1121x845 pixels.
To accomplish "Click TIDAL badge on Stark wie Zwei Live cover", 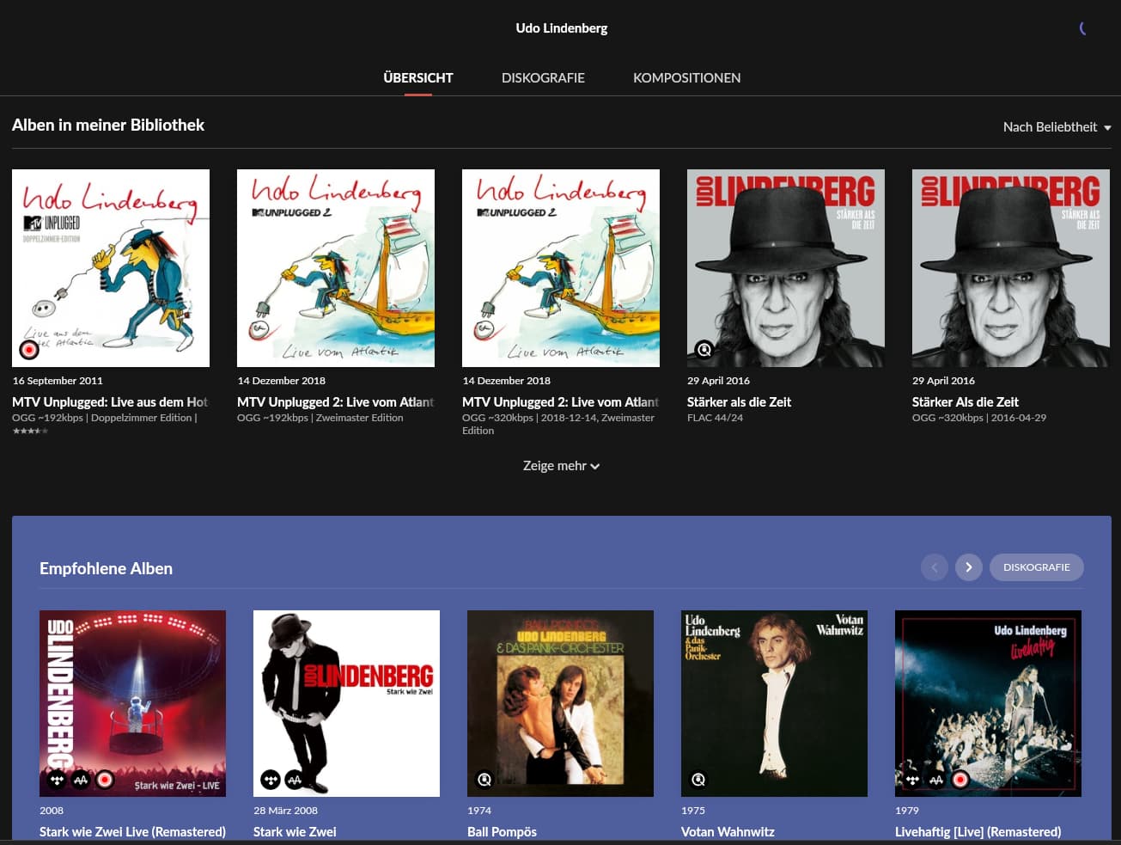I will tap(58, 780).
